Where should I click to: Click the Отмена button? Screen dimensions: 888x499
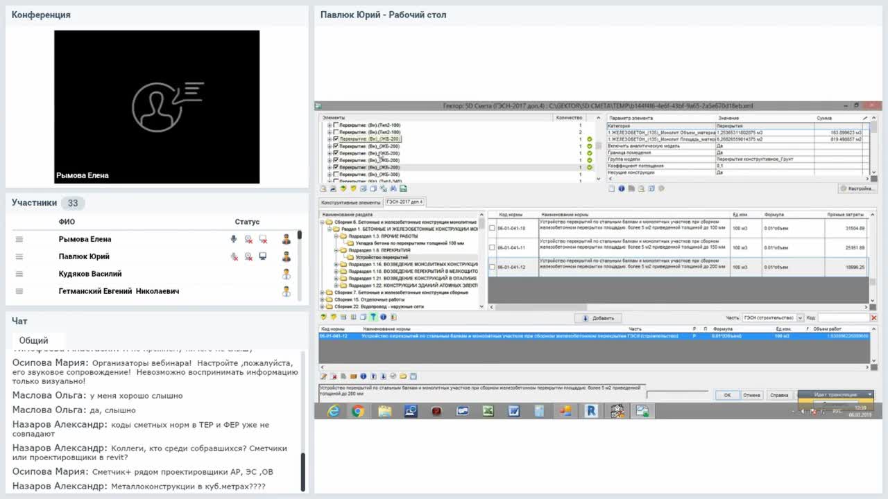(752, 395)
